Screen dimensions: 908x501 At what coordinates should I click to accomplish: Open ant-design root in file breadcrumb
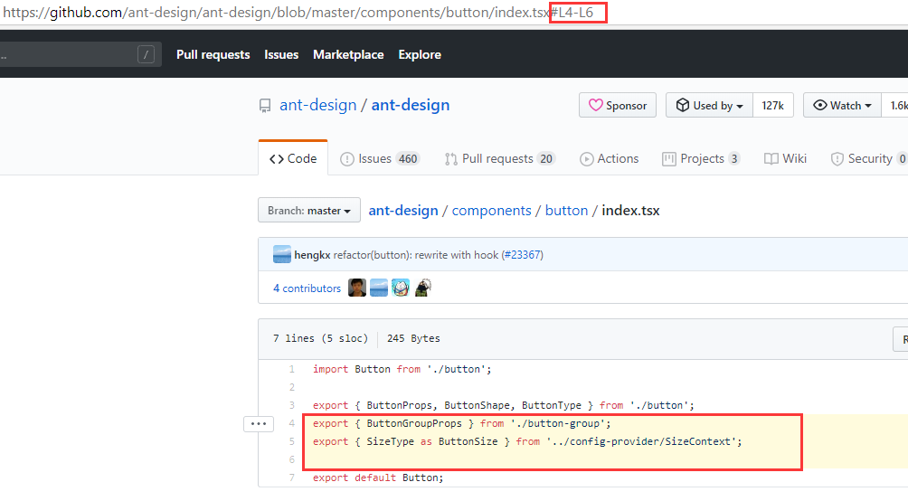pos(403,210)
